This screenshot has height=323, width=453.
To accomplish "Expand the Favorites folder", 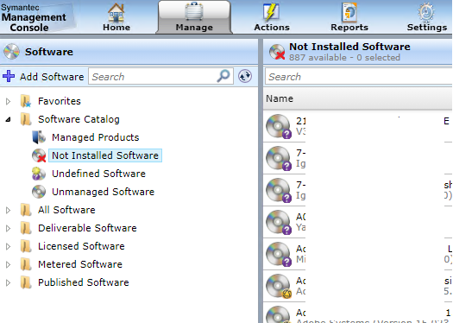I will pyautogui.click(x=8, y=102).
